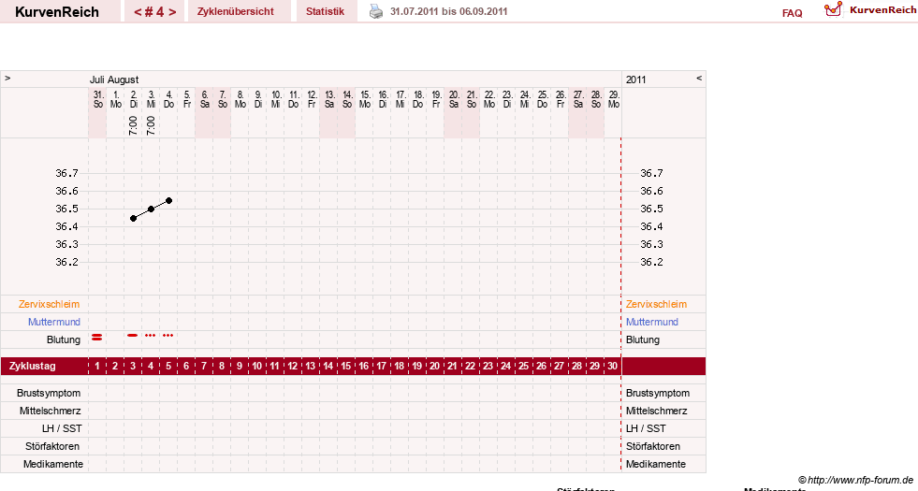Click the Juli August month label

114,79
